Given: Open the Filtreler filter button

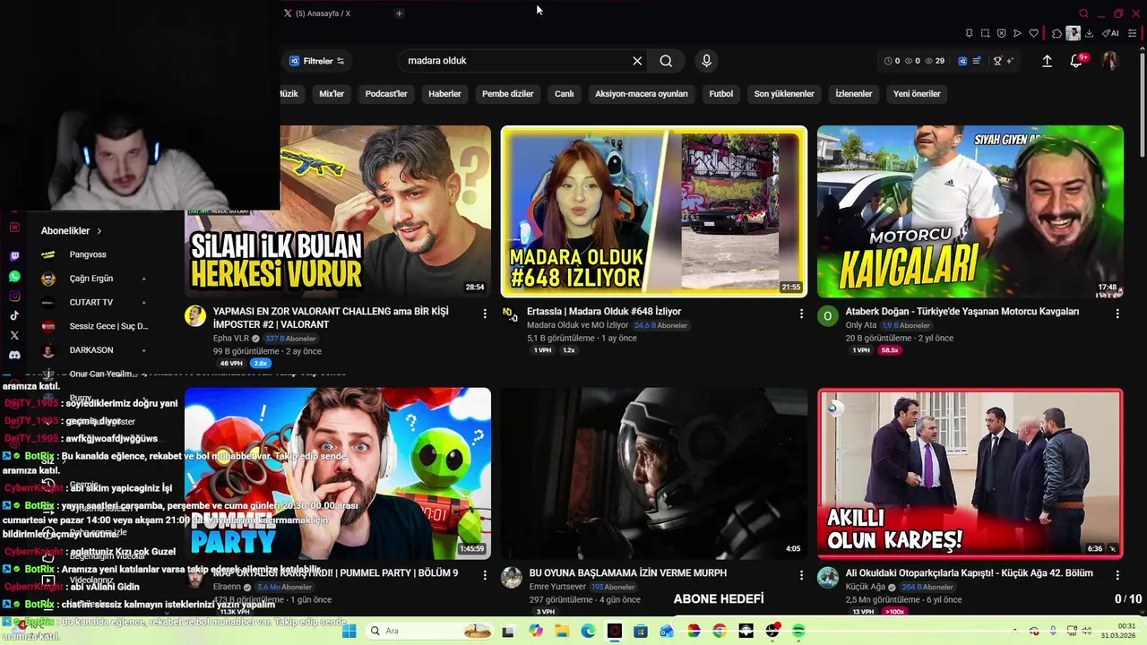Looking at the screenshot, I should tap(317, 61).
